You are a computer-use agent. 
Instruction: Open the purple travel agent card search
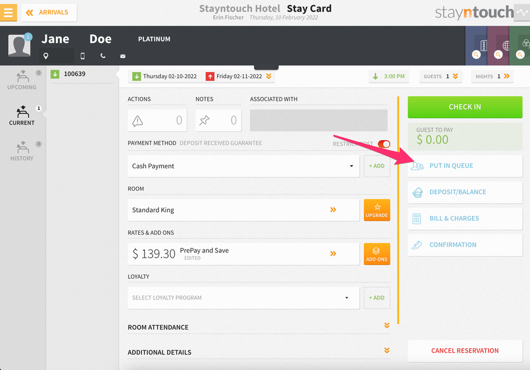click(498, 54)
